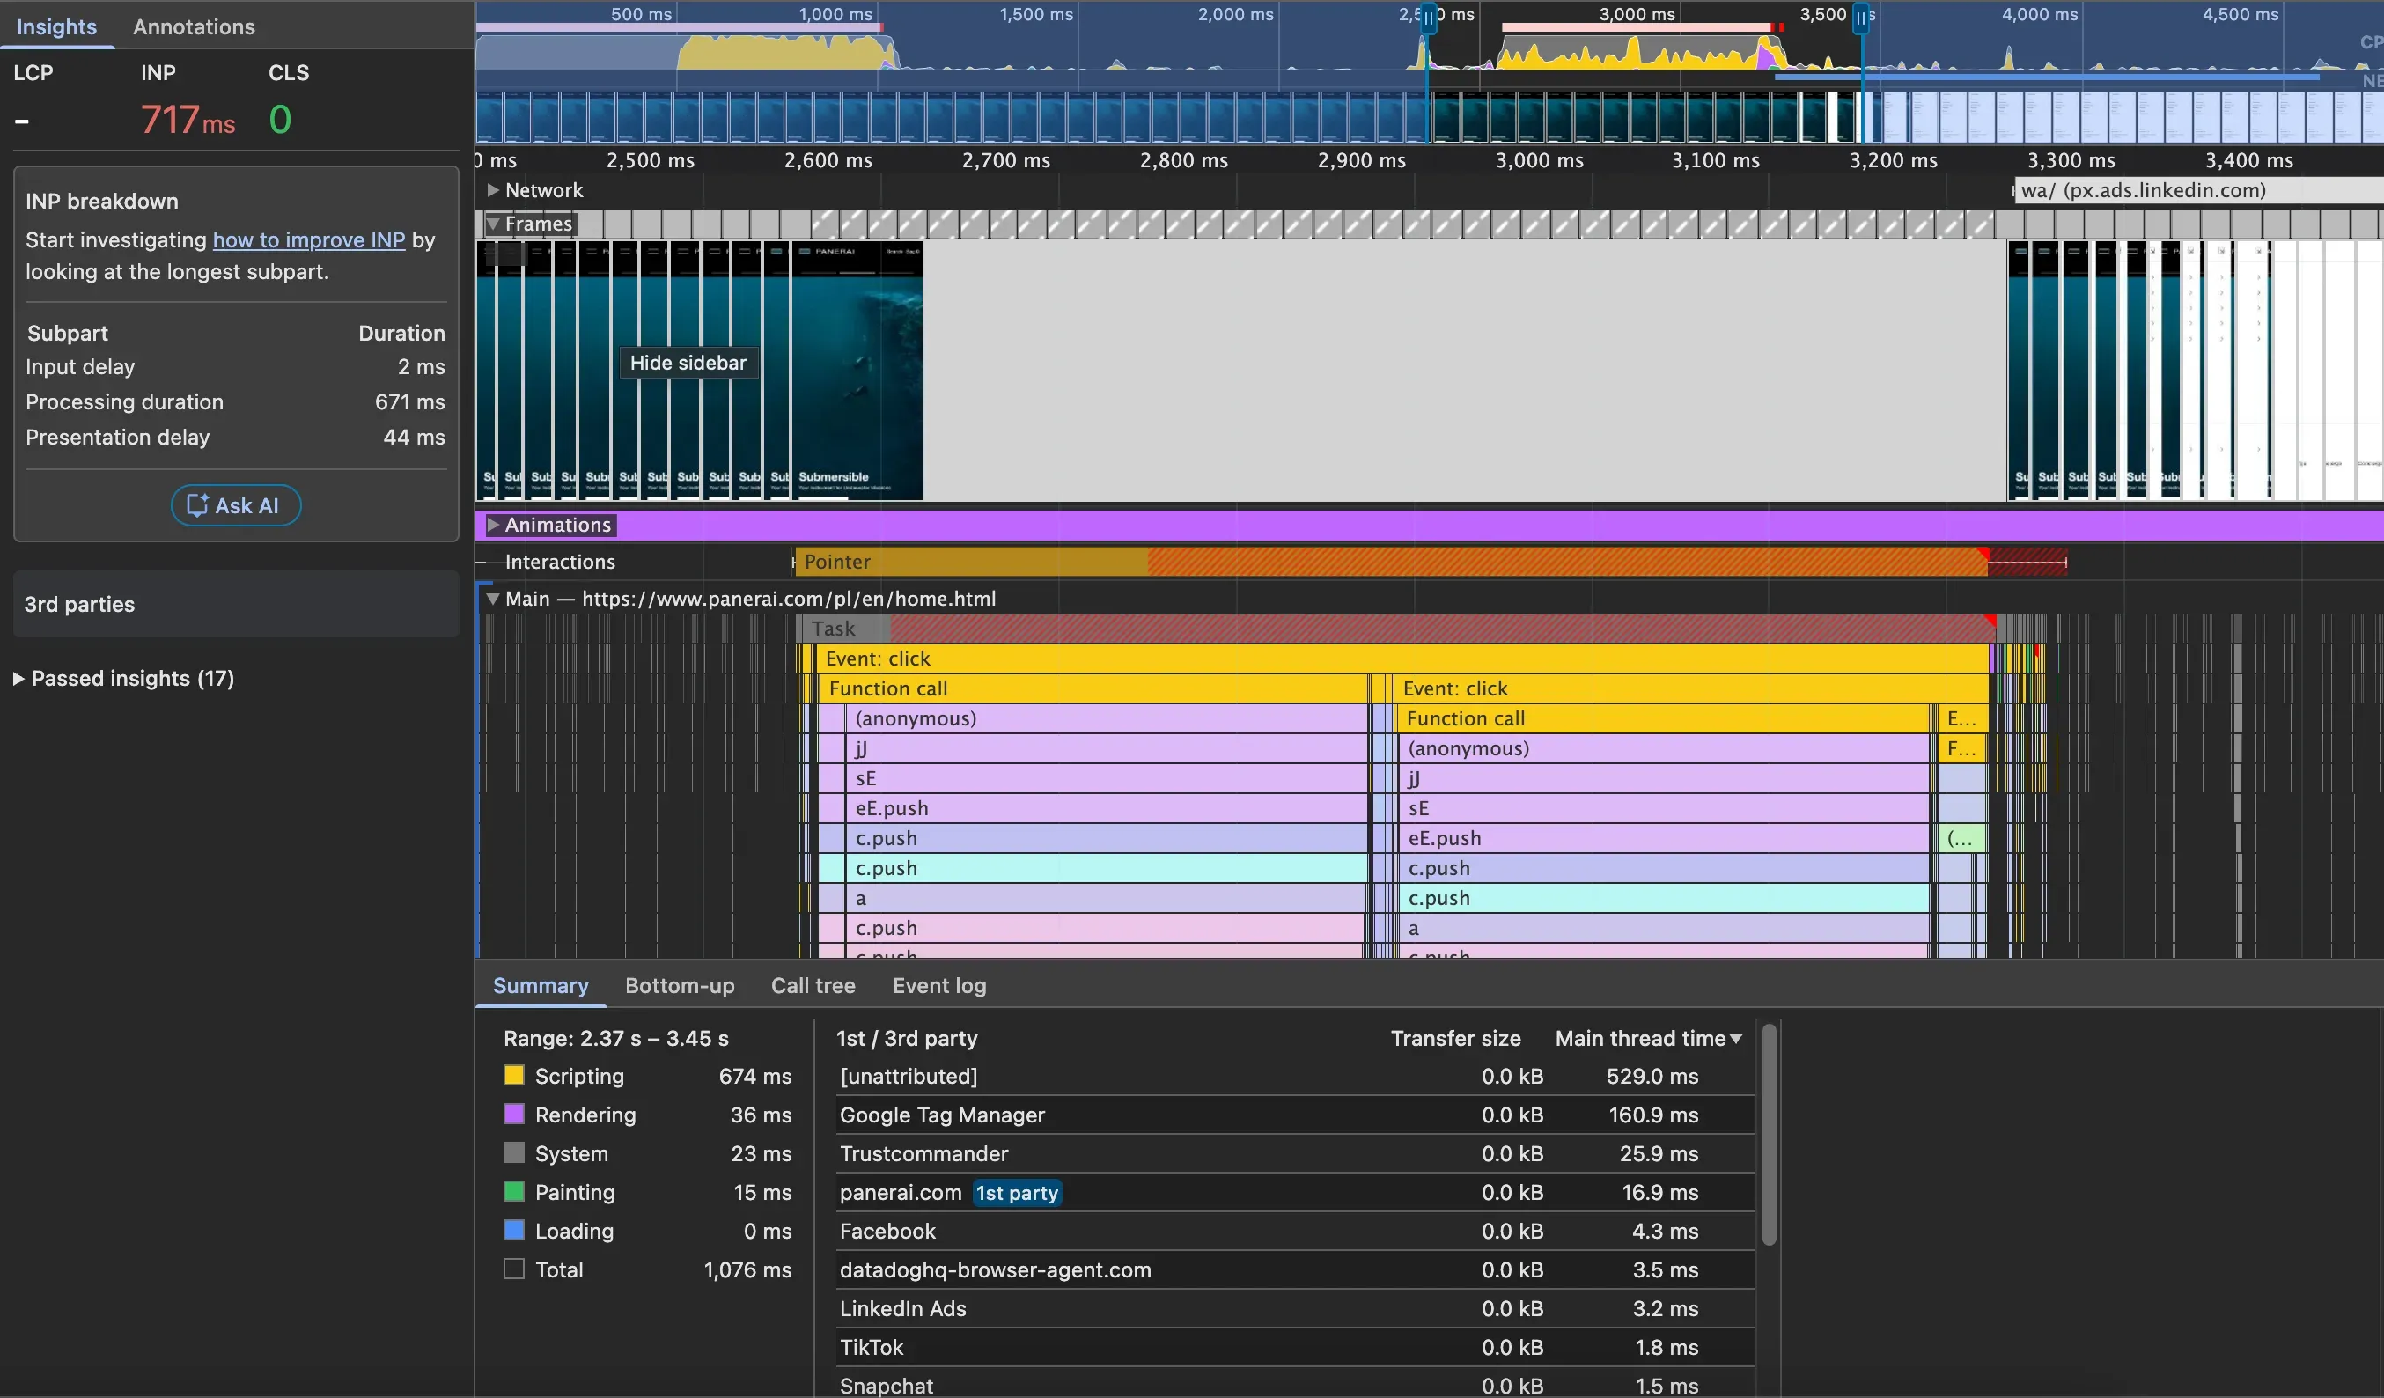Open the Bottom-up tab
Viewport: 2384px width, 1398px height.
click(x=680, y=986)
